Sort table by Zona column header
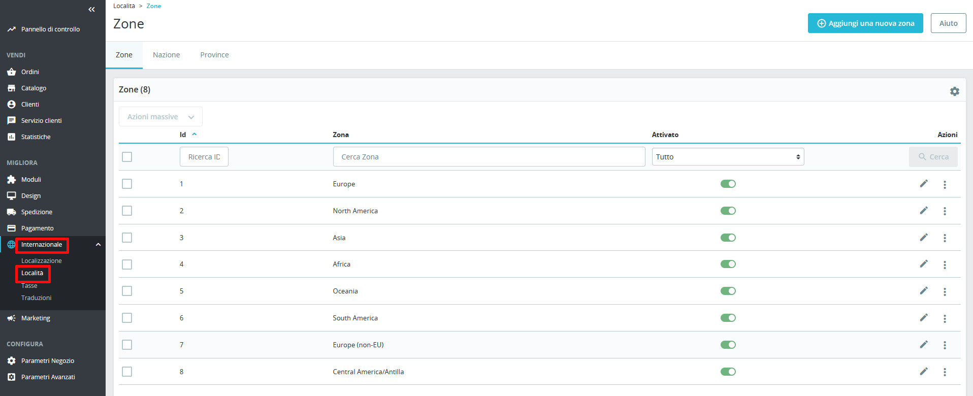Viewport: 973px width, 396px height. pyautogui.click(x=341, y=135)
